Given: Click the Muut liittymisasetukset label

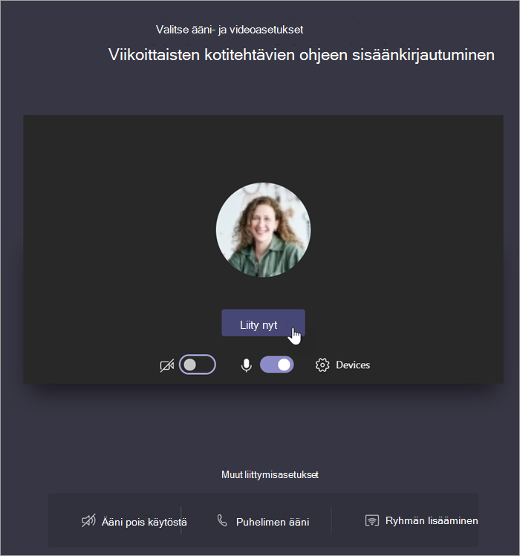Looking at the screenshot, I should point(270,475).
